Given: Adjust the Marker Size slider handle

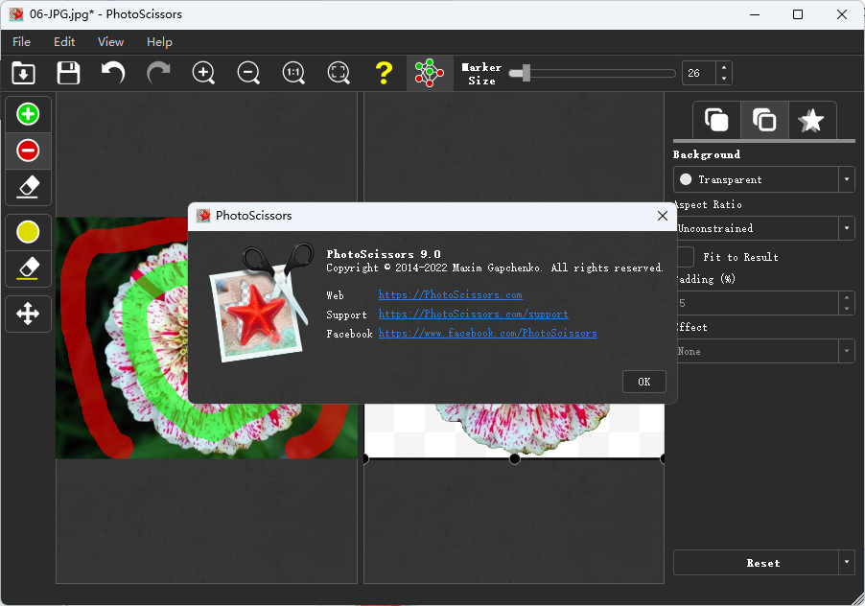Looking at the screenshot, I should pos(526,73).
